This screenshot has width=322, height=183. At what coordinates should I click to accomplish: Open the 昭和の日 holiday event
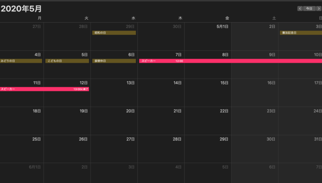coord(114,33)
